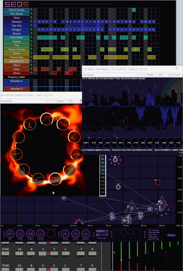Viewport: 183px width, 271px height.
Task: Toggle the Chorus row power icon
Action: coord(31,73)
